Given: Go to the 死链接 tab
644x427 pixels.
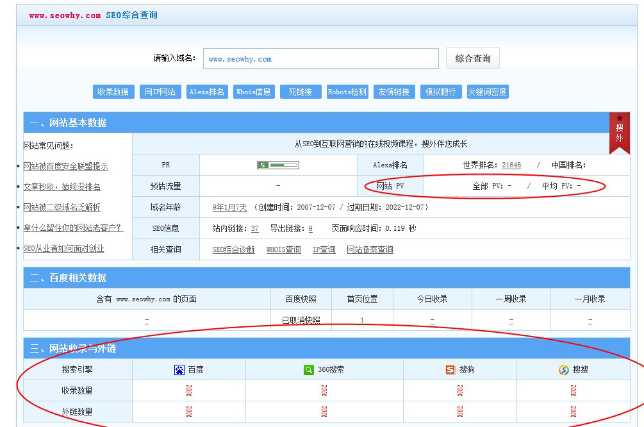Looking at the screenshot, I should click(x=301, y=92).
